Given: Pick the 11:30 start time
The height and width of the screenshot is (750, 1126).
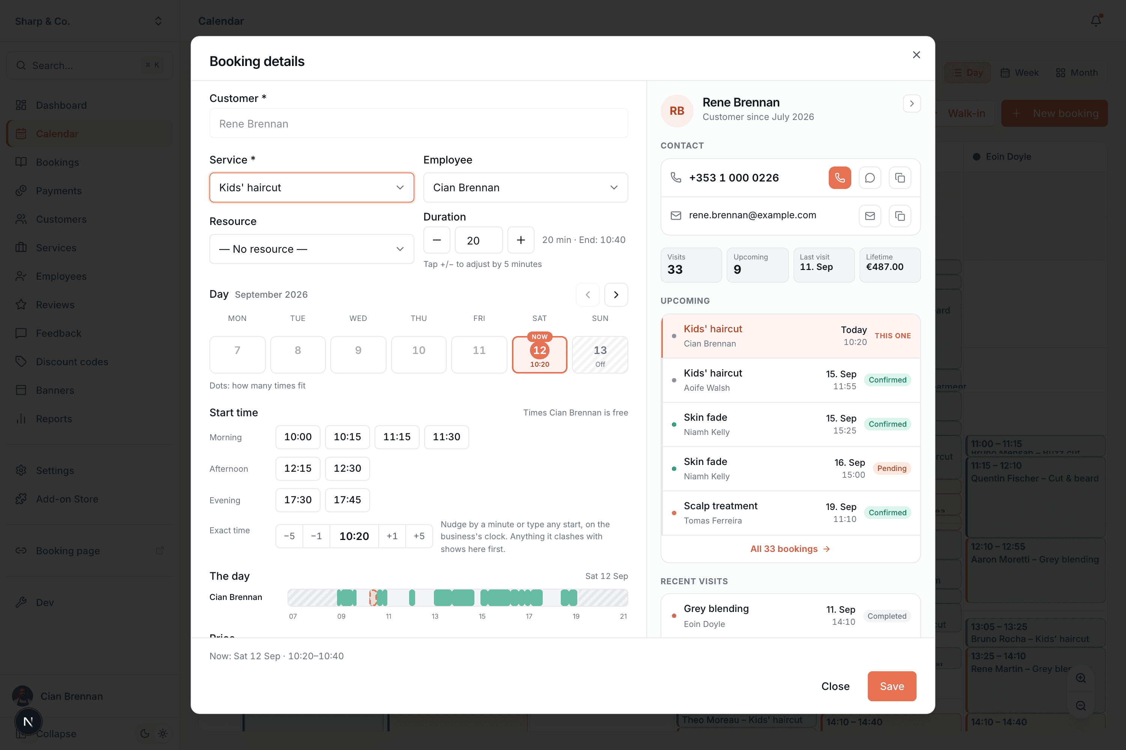Looking at the screenshot, I should tap(446, 437).
